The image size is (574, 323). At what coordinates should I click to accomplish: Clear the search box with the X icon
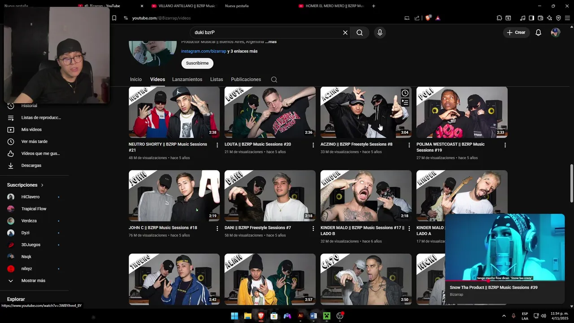coord(345,33)
